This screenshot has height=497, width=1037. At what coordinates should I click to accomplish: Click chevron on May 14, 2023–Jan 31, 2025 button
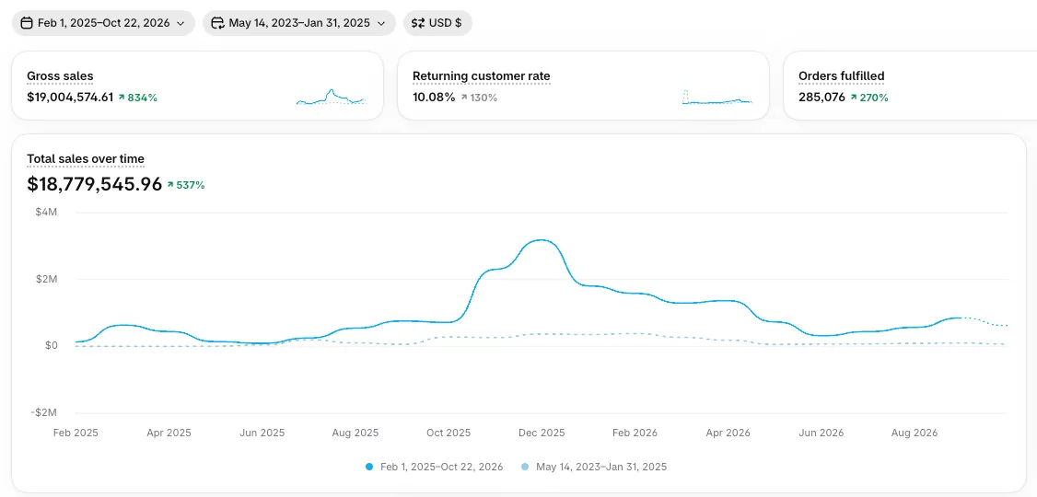[x=381, y=23]
